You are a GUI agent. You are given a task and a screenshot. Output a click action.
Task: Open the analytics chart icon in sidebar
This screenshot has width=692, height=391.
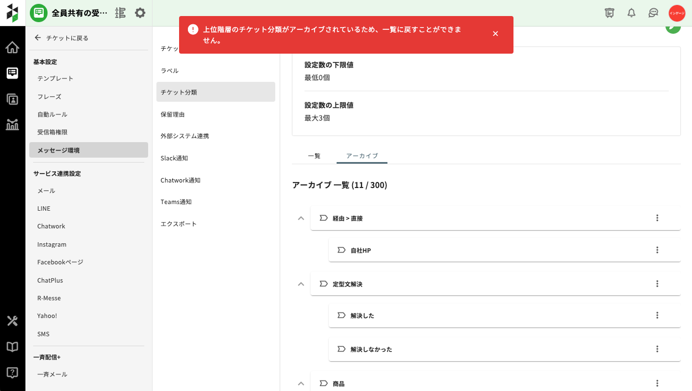click(x=12, y=124)
